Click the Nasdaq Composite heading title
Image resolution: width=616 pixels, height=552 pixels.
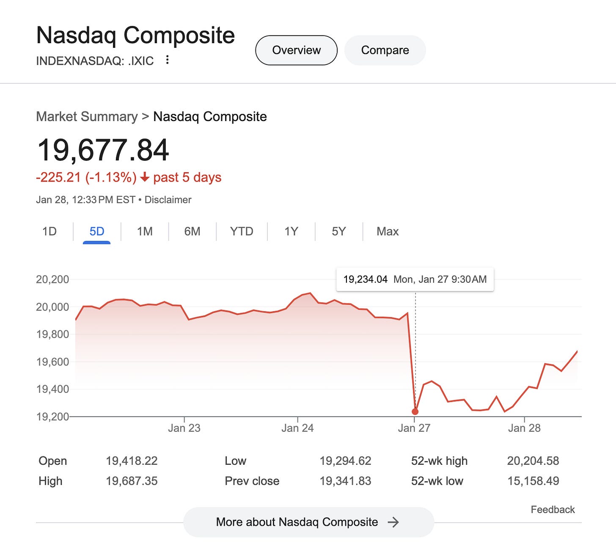click(135, 36)
